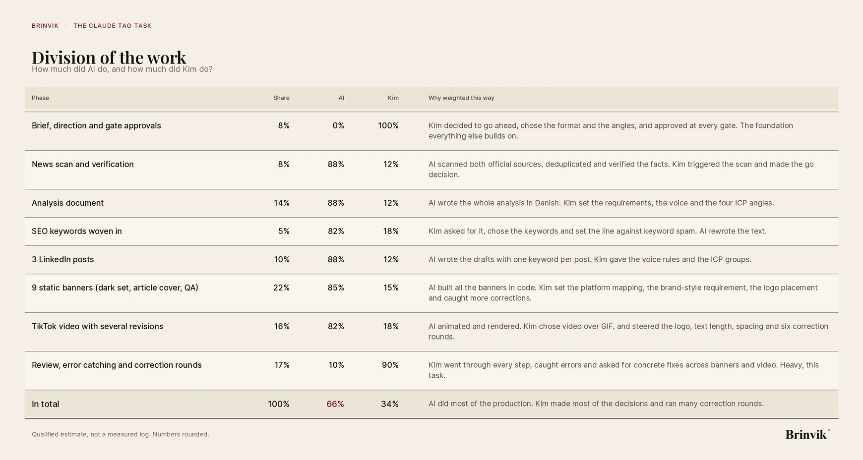Click the Share column header

[281, 98]
